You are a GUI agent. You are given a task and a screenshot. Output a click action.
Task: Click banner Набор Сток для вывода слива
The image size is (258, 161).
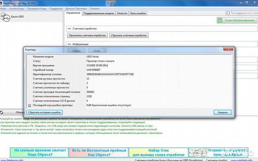[158, 152]
